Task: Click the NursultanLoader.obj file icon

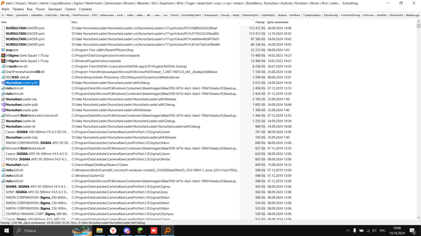Action: click(x=3, y=99)
